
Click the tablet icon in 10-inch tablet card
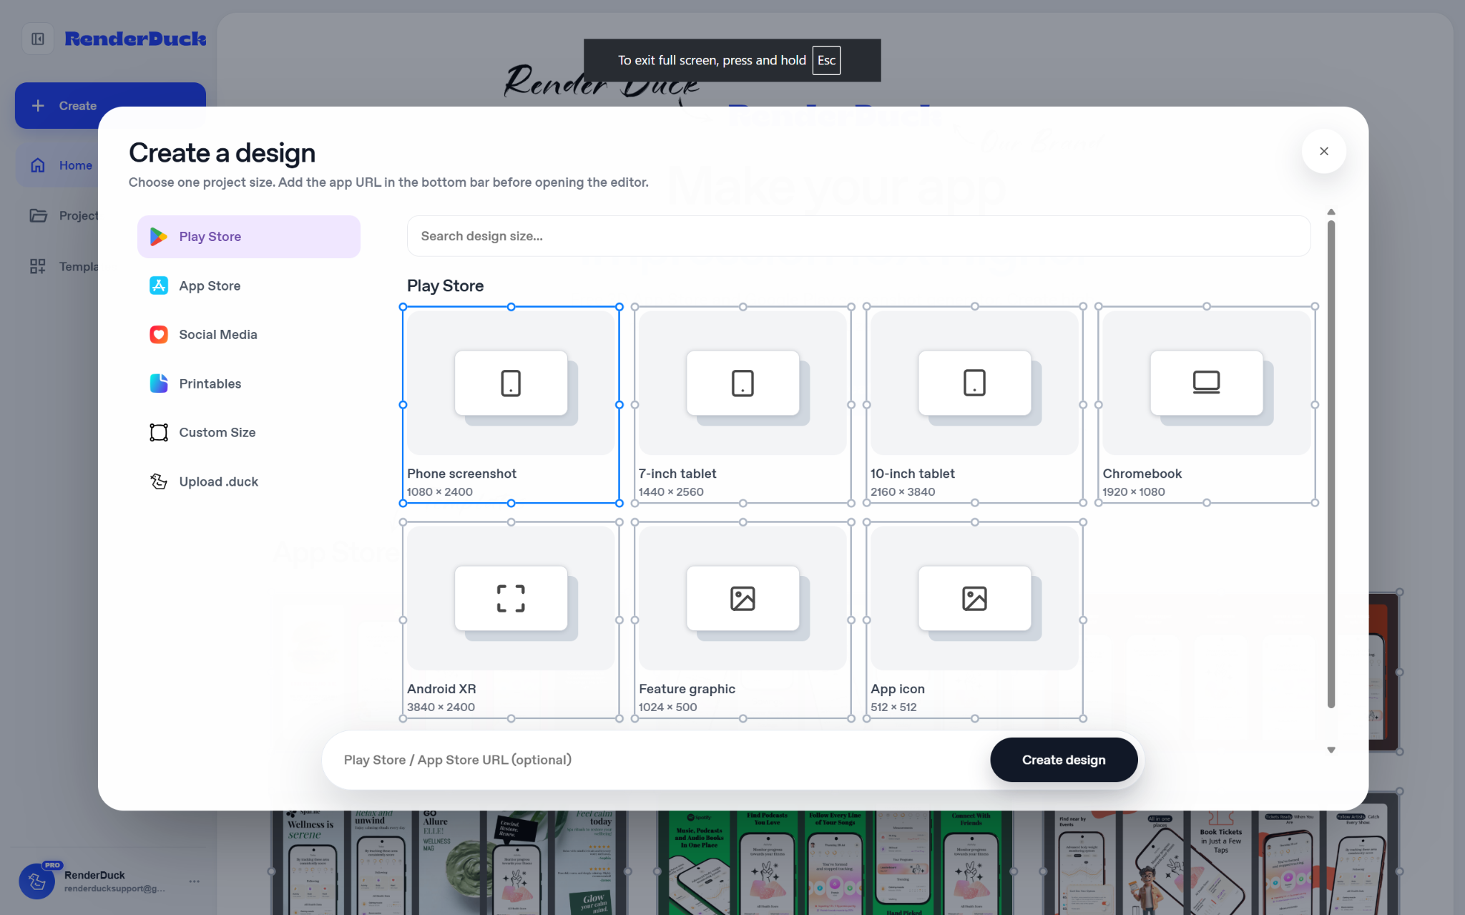pyautogui.click(x=974, y=383)
